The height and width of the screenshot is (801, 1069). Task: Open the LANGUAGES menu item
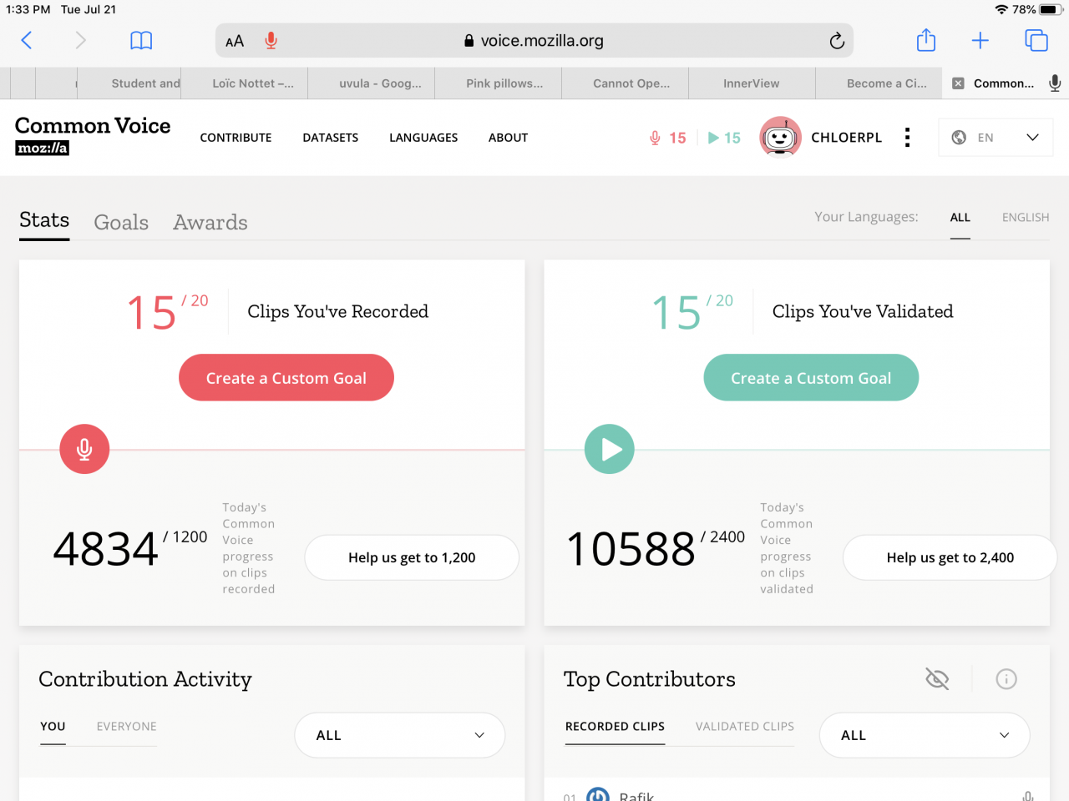point(423,138)
